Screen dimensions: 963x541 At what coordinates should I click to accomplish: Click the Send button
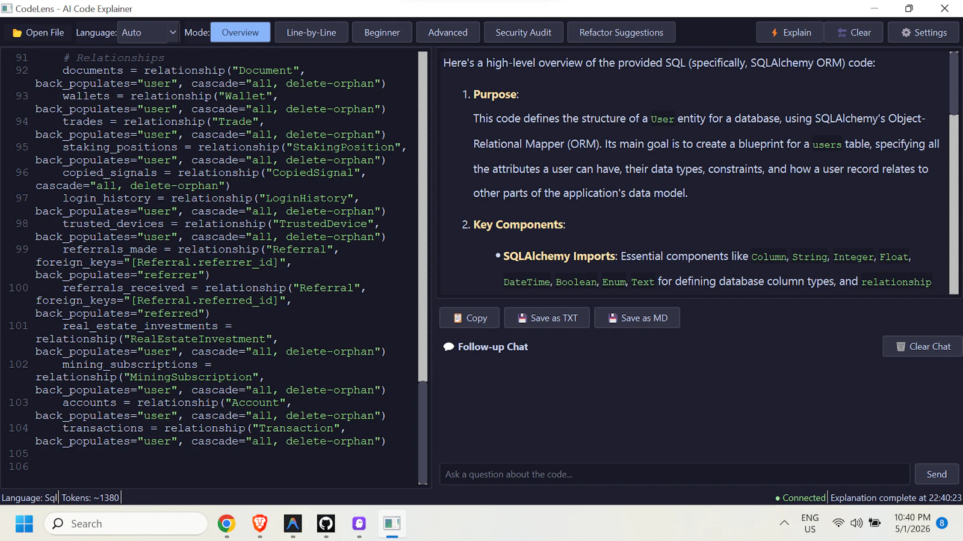click(x=937, y=474)
